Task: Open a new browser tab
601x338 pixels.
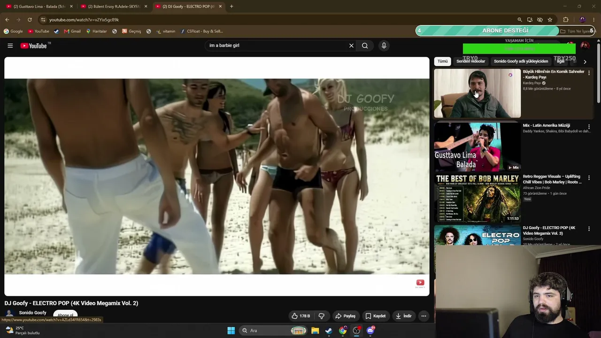Action: 231,7
